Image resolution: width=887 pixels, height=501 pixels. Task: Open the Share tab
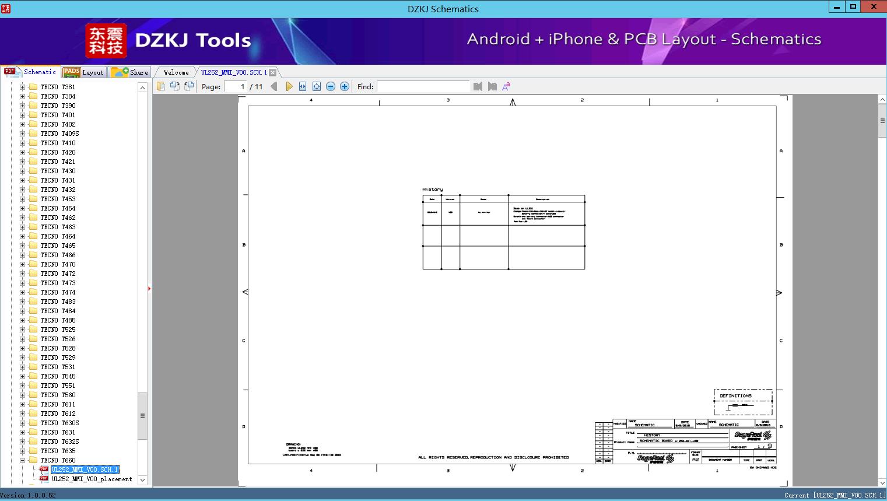point(129,72)
